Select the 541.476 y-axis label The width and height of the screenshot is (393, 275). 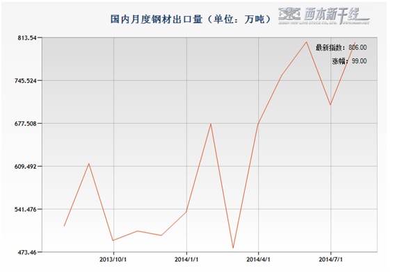coord(25,209)
